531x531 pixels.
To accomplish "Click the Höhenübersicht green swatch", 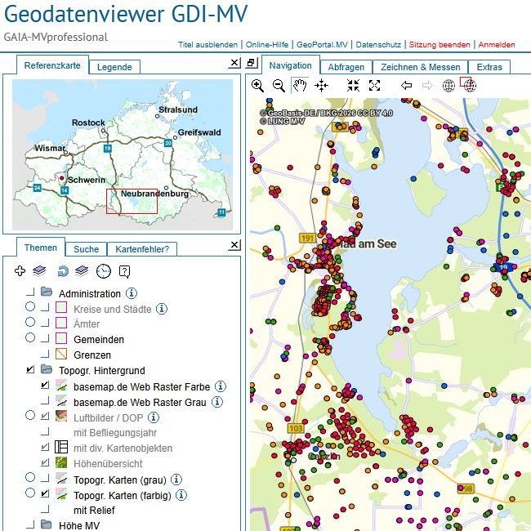I will [61, 462].
